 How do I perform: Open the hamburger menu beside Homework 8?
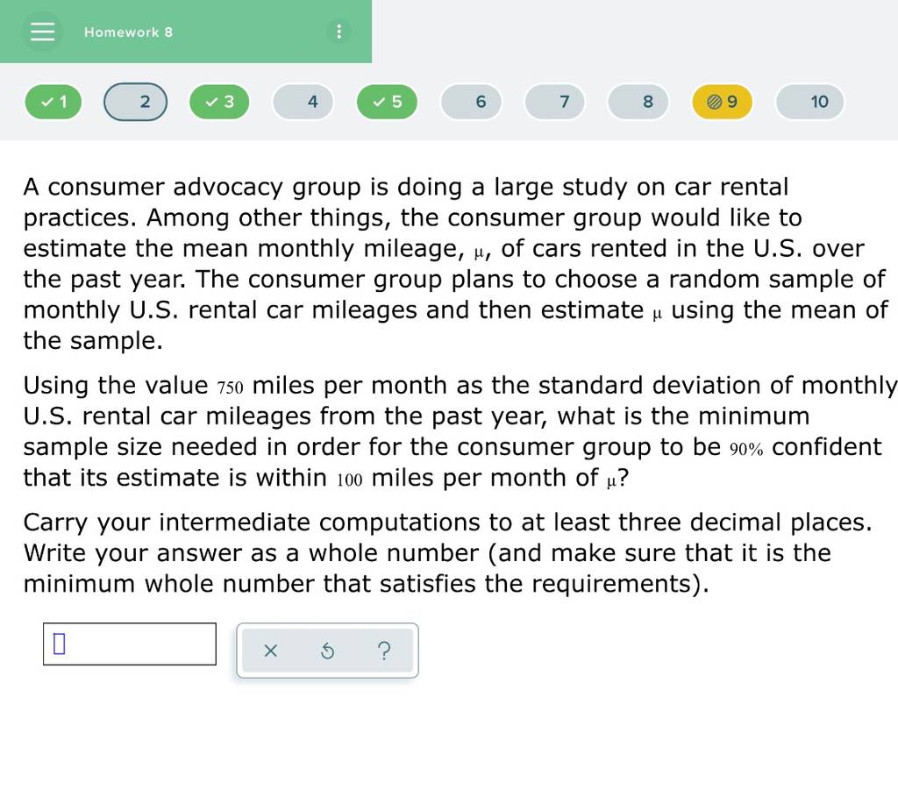42,32
